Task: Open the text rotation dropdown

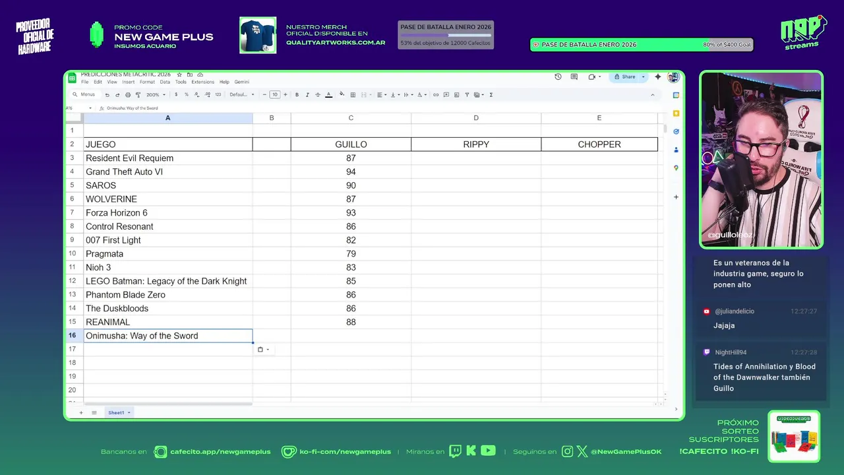Action: [422, 94]
